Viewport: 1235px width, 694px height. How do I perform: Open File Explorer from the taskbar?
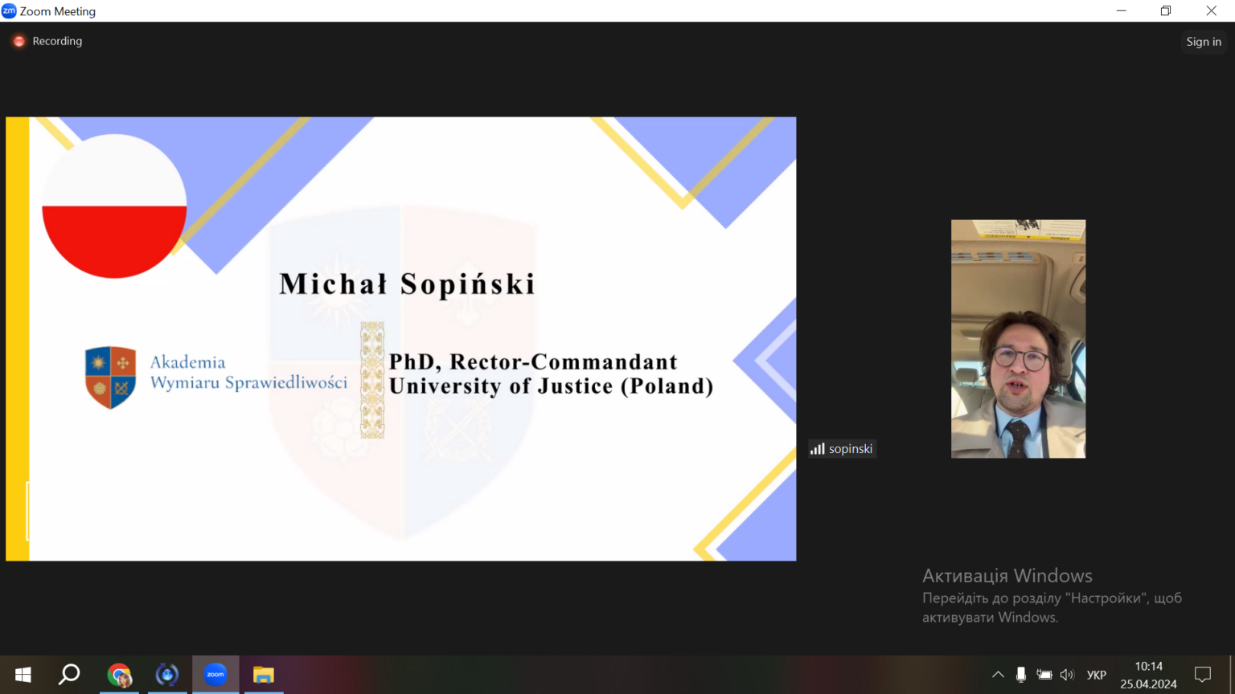(x=264, y=675)
